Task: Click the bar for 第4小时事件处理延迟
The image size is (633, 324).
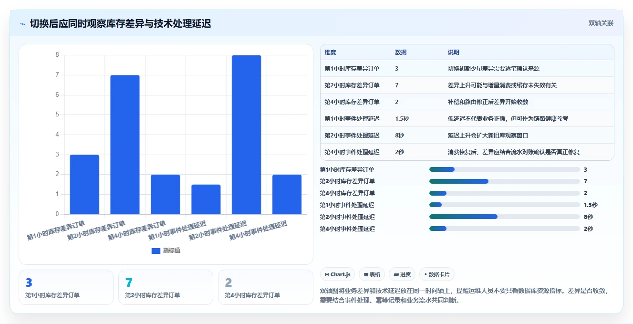Action: tap(287, 194)
